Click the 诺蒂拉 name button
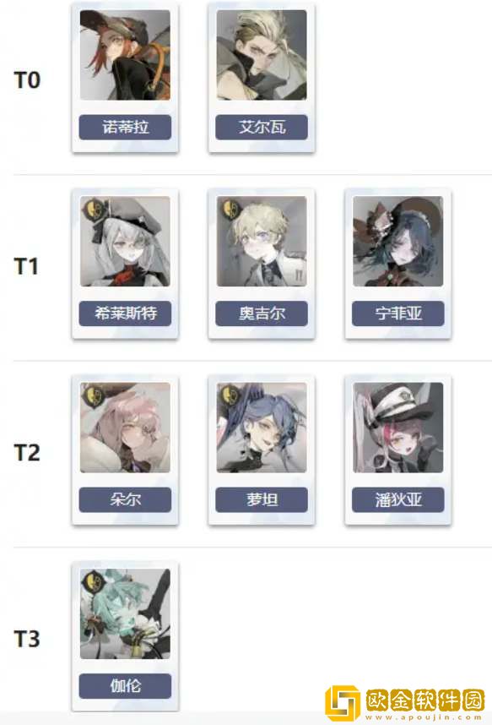The height and width of the screenshot is (725, 492). coord(125,127)
